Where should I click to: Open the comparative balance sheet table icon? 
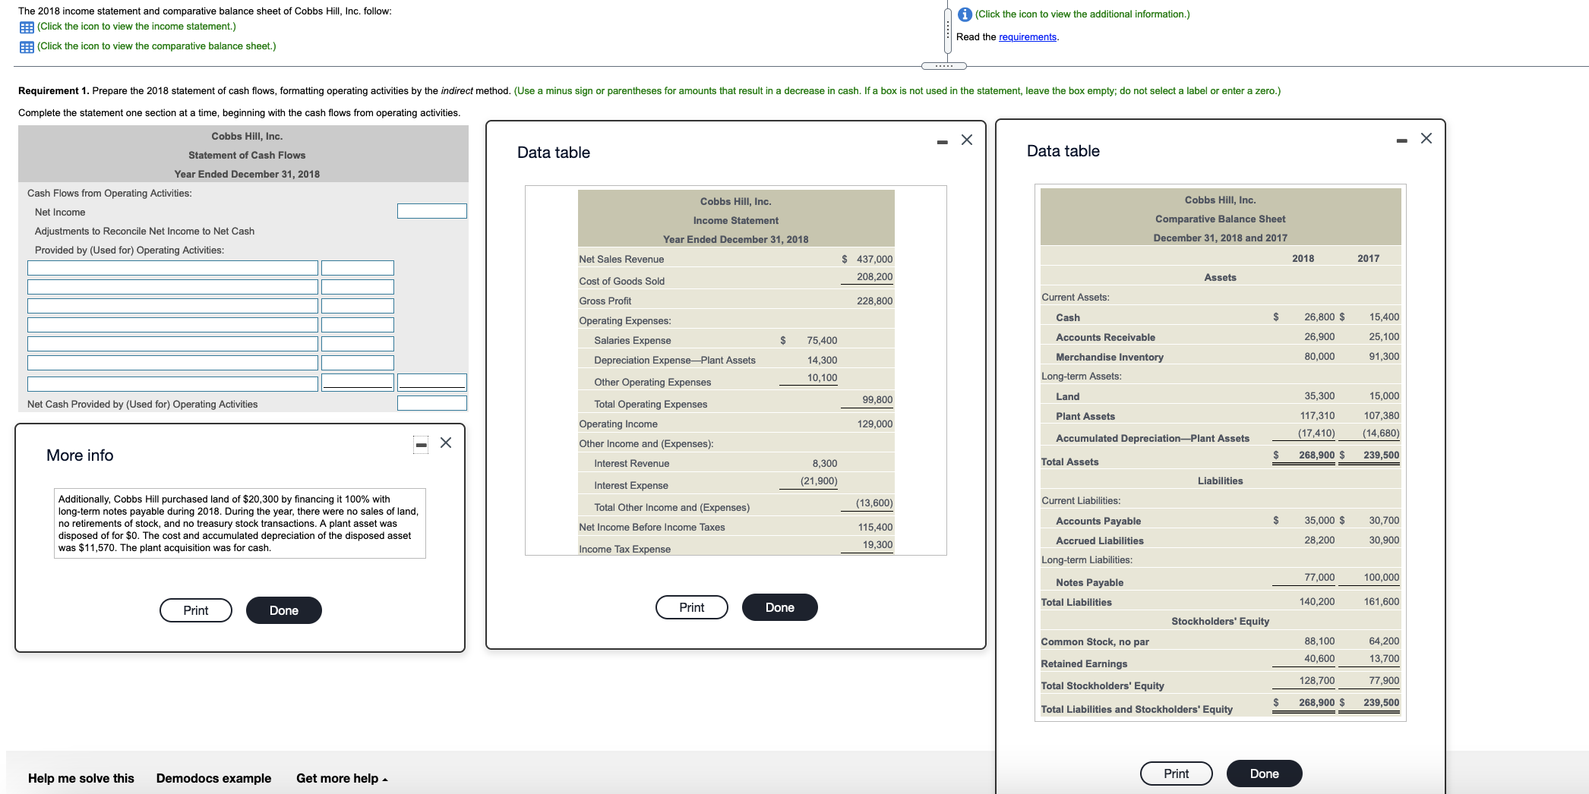tap(27, 47)
